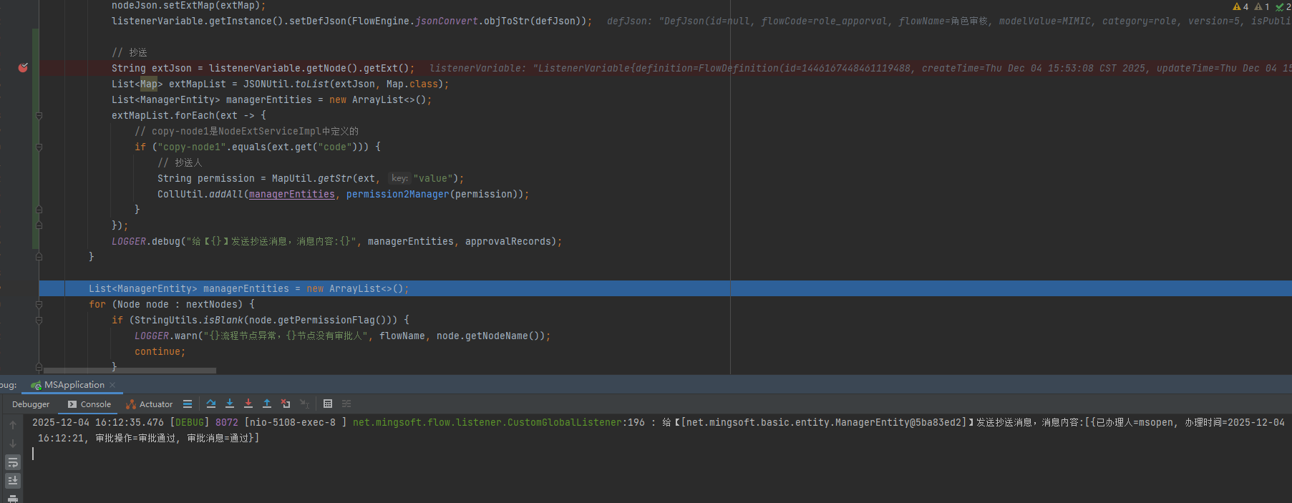Open the Actuator tab
The width and height of the screenshot is (1292, 503).
click(x=150, y=404)
